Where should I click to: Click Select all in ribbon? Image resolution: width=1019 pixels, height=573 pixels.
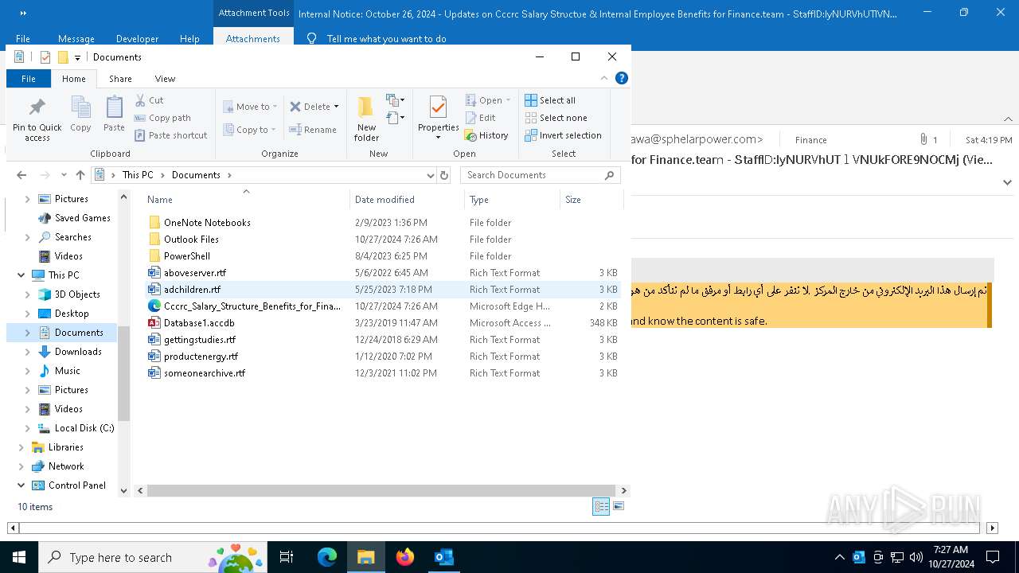(x=550, y=100)
